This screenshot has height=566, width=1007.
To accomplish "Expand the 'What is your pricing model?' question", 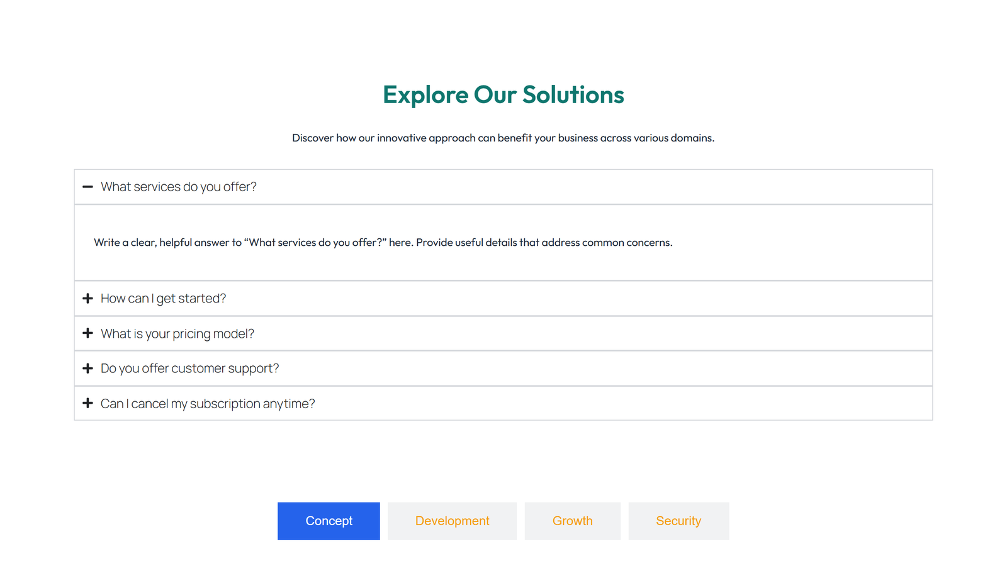I will point(177,333).
